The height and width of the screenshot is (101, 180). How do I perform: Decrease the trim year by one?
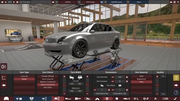[x=5, y=2]
